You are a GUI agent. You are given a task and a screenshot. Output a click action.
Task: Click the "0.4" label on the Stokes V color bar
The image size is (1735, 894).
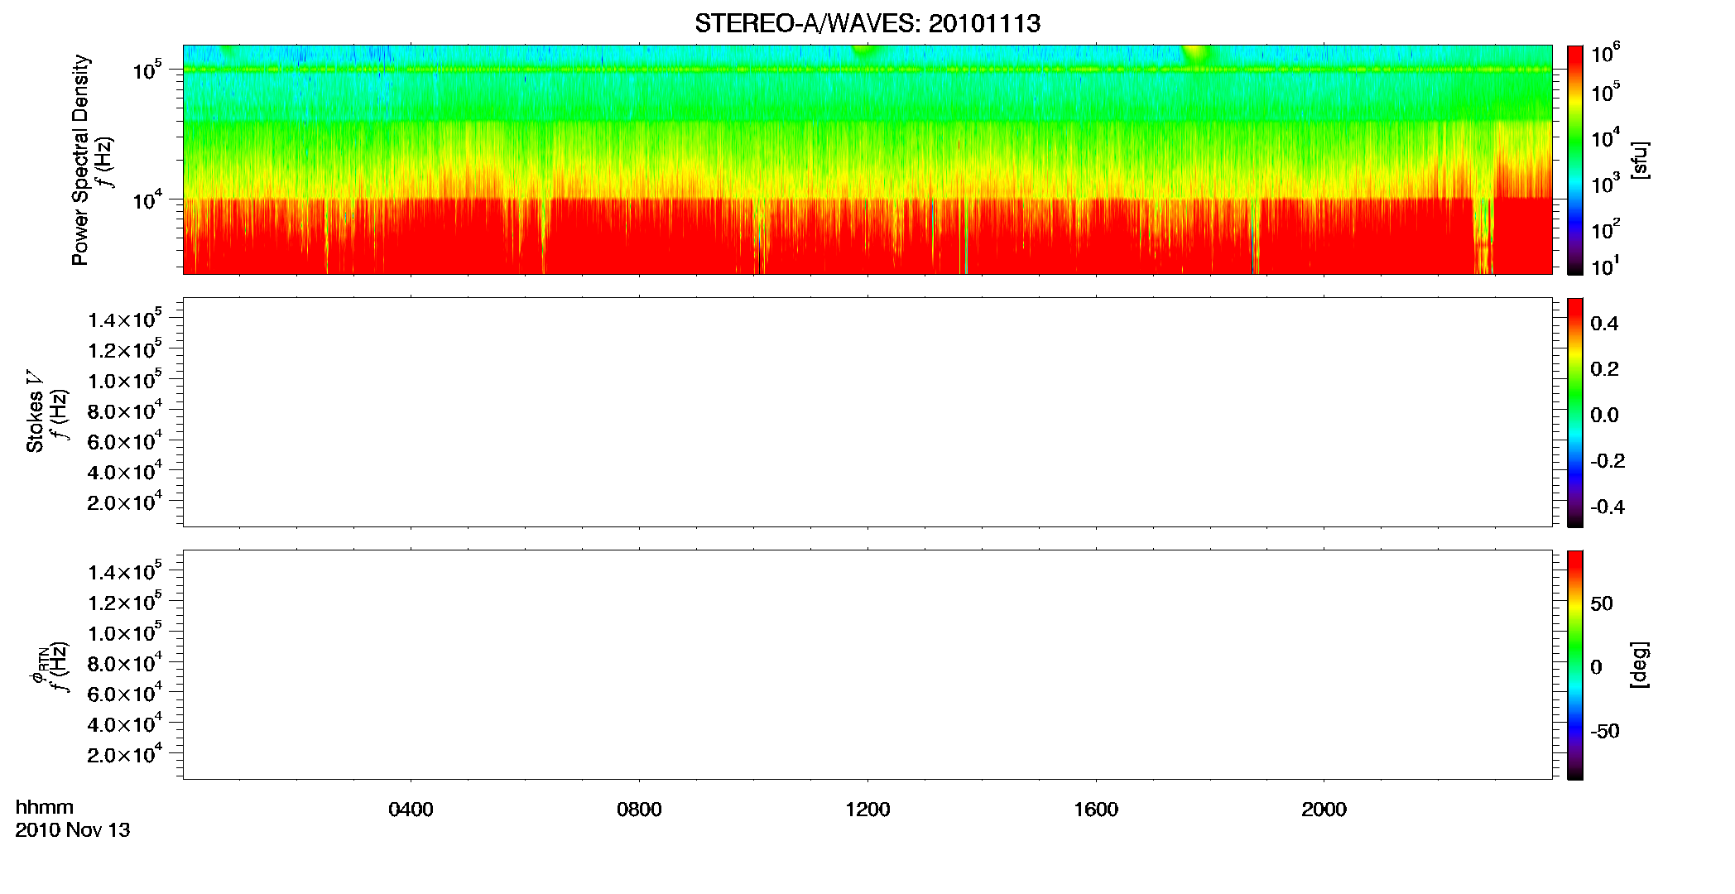(x=1604, y=324)
